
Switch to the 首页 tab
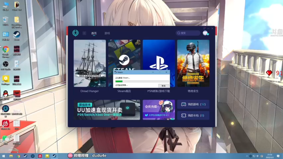94,33
